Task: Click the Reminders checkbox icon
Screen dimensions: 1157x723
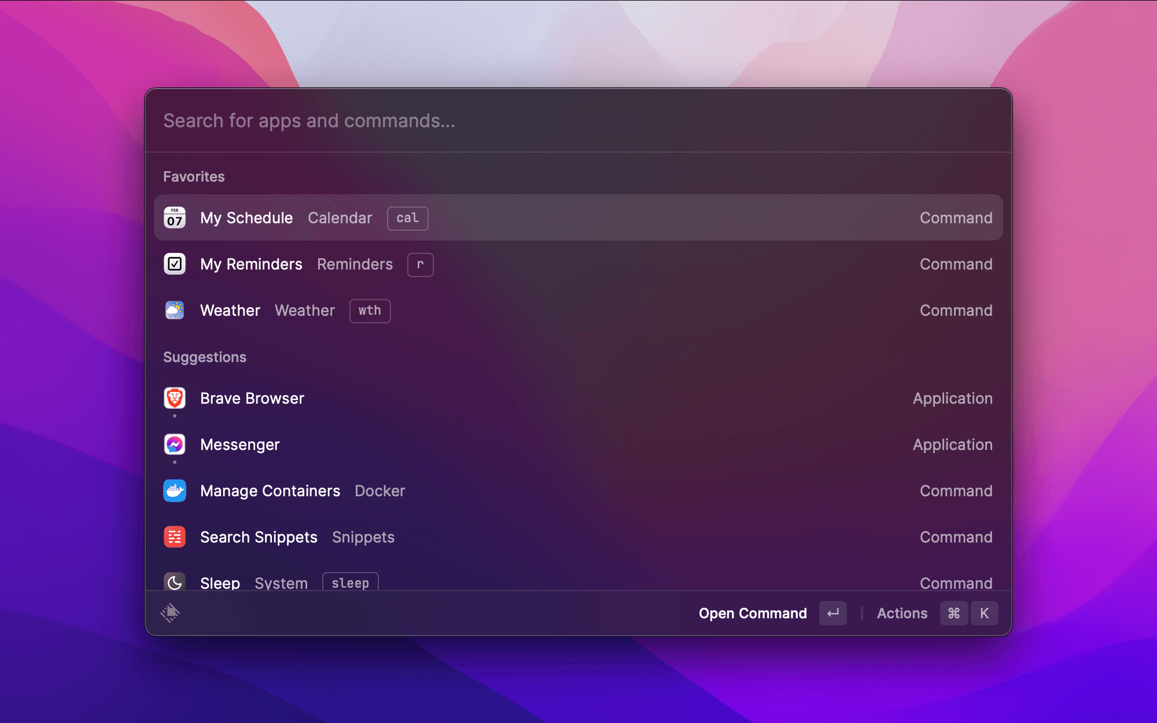Action: (x=174, y=264)
